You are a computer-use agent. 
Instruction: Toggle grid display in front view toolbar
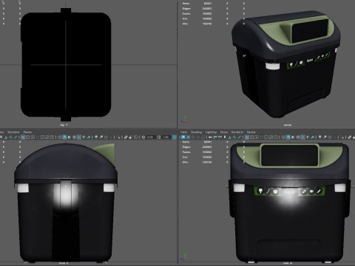[x=23, y=137]
